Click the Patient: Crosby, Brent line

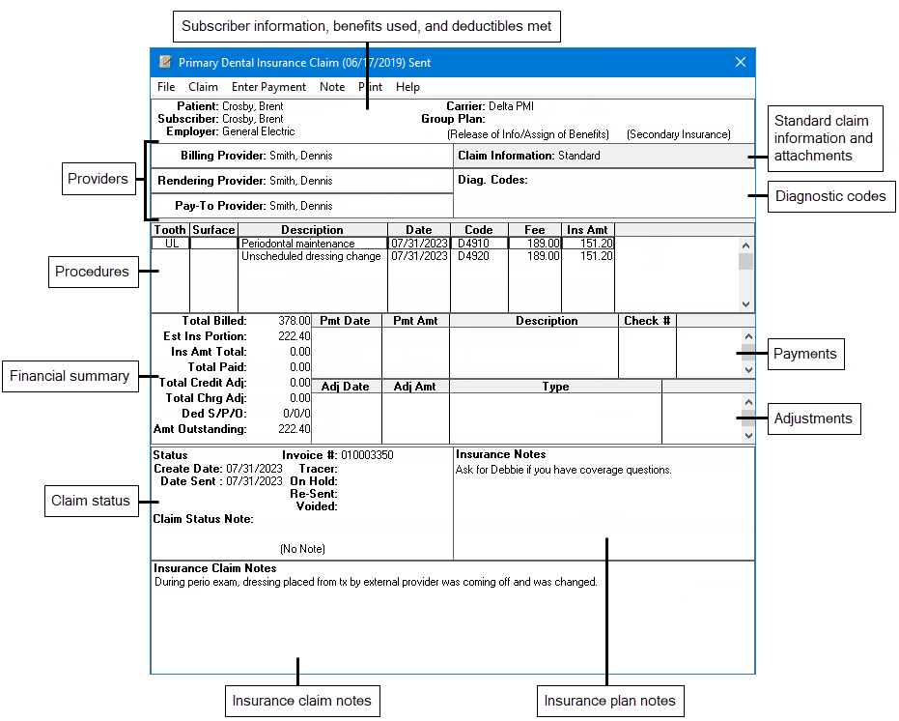tap(230, 106)
